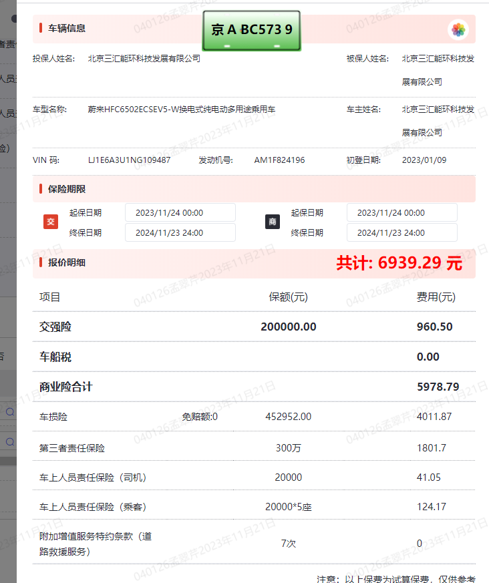Image resolution: width=489 pixels, height=583 pixels.
Task: Open the compulsory insurance start date field
Action: [180, 213]
